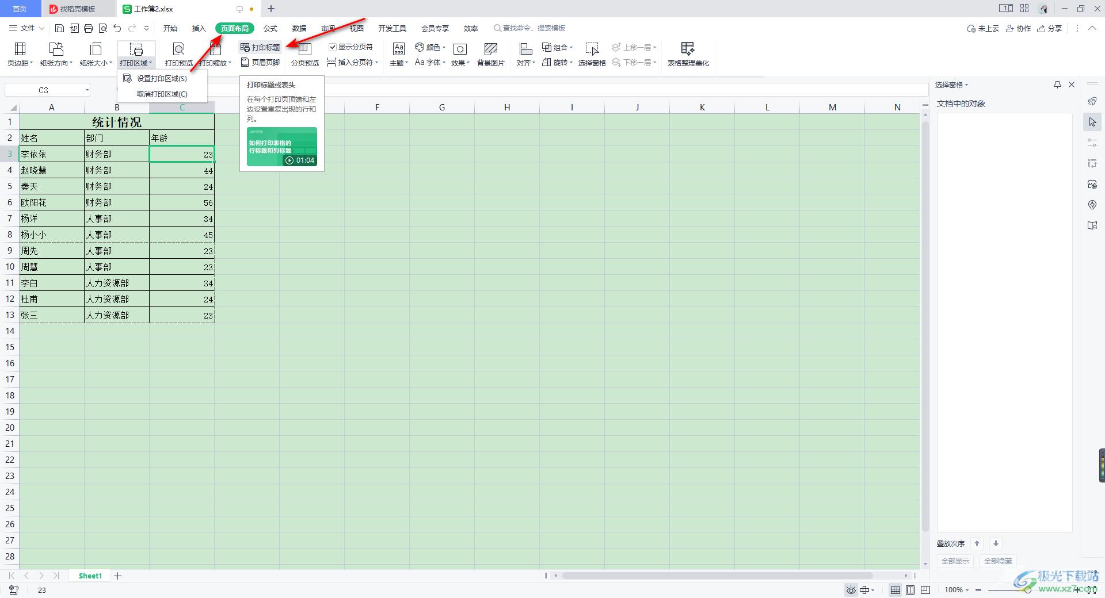Image resolution: width=1105 pixels, height=598 pixels.
Task: Open the Developer Tools (开发工具) tab
Action: coord(393,28)
